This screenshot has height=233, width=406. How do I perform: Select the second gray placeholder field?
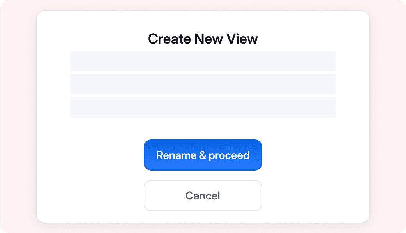(203, 84)
